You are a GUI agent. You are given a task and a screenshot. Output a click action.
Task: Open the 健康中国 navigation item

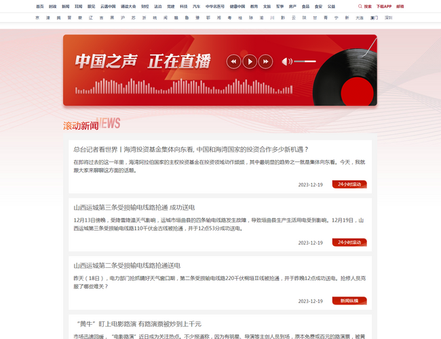(237, 6)
